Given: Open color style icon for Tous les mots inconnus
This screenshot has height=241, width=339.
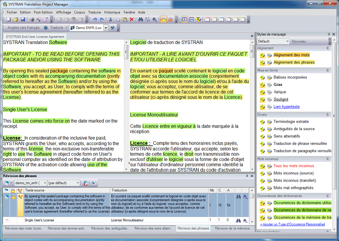Looking at the screenshot, I should click(x=269, y=166).
